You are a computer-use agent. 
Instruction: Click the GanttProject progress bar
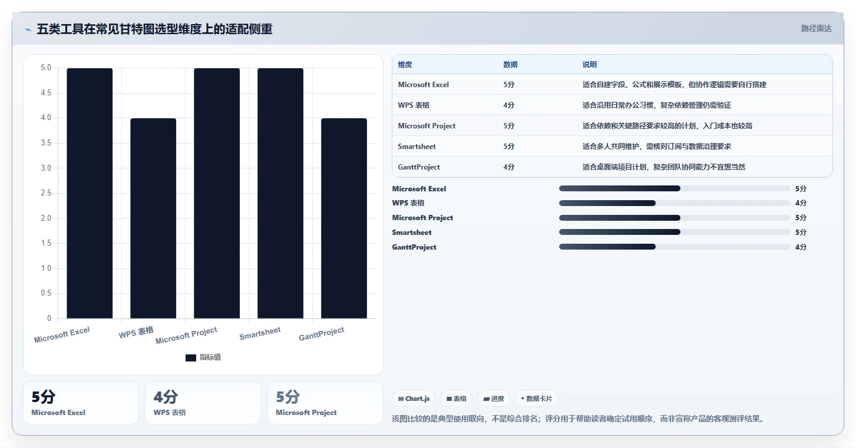(675, 247)
